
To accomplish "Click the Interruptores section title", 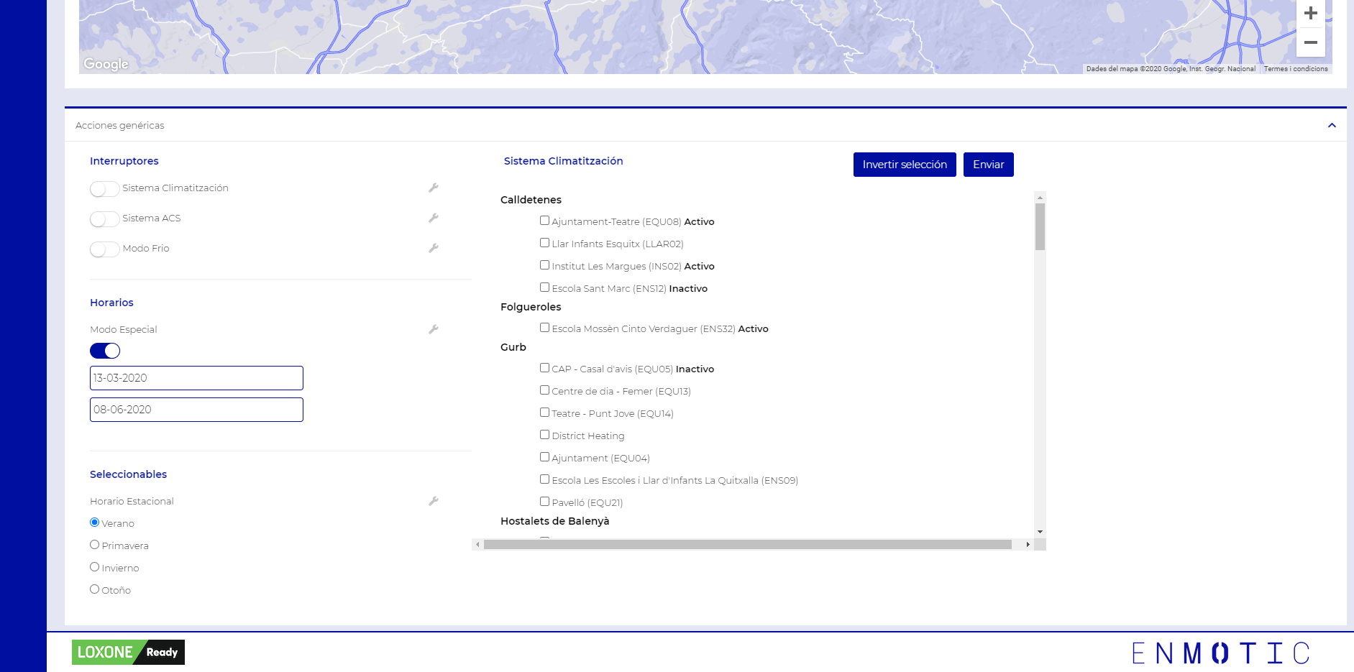I will click(124, 161).
